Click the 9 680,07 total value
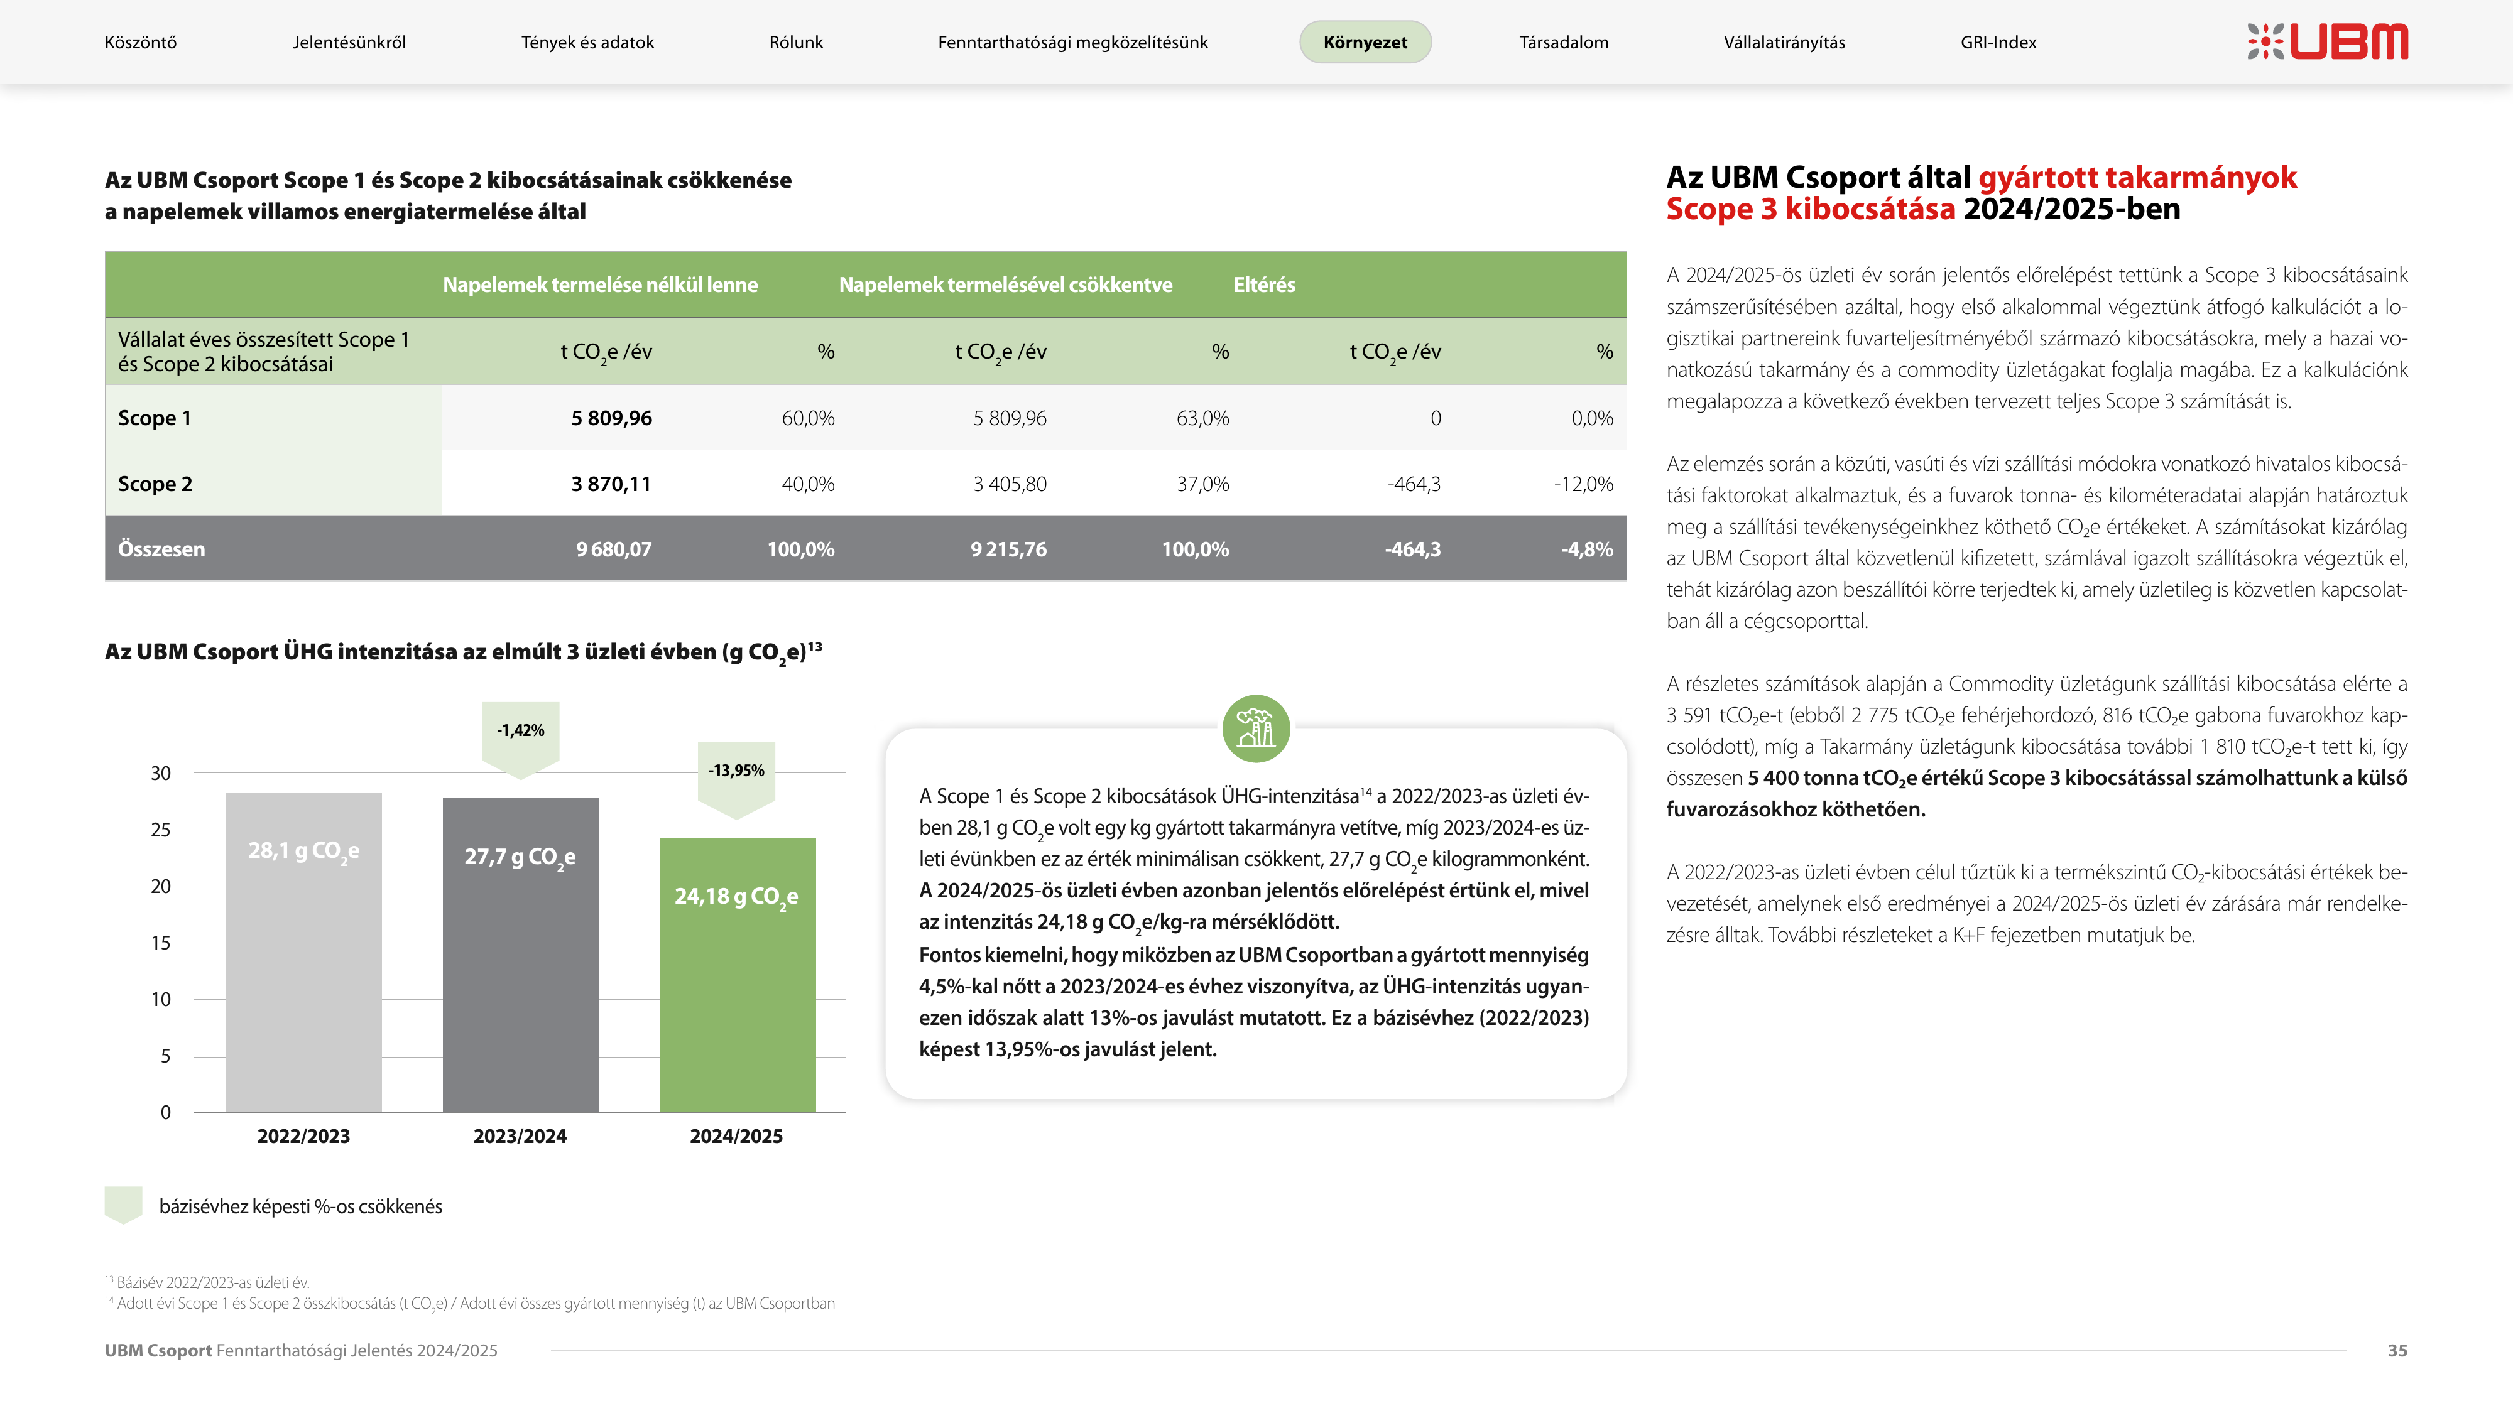Image resolution: width=2513 pixels, height=1413 pixels. pyautogui.click(x=614, y=549)
